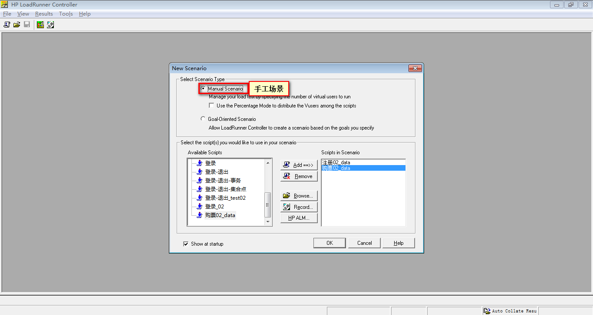Screen dimensions: 593x315
Task: Click the Open Scenario folder icon
Action: point(16,25)
